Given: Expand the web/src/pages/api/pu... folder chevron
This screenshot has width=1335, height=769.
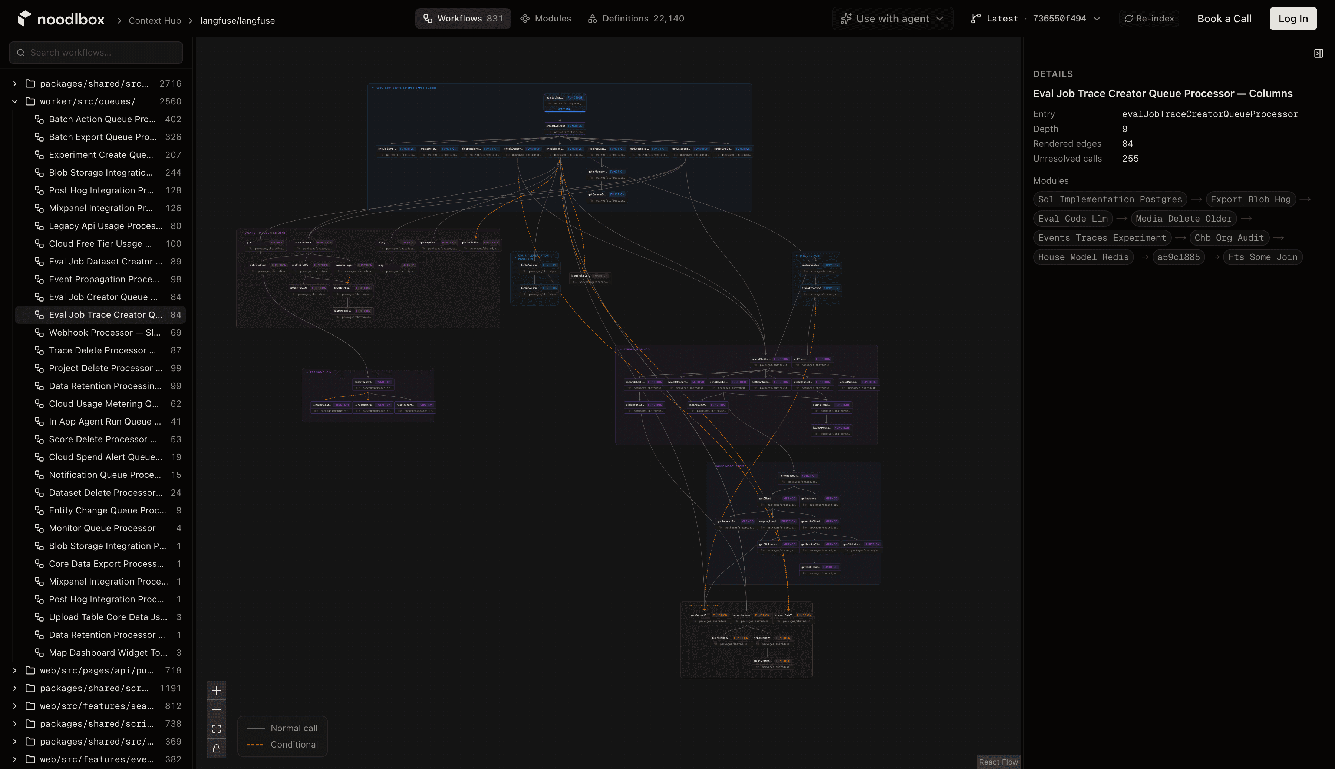Looking at the screenshot, I should pos(15,670).
